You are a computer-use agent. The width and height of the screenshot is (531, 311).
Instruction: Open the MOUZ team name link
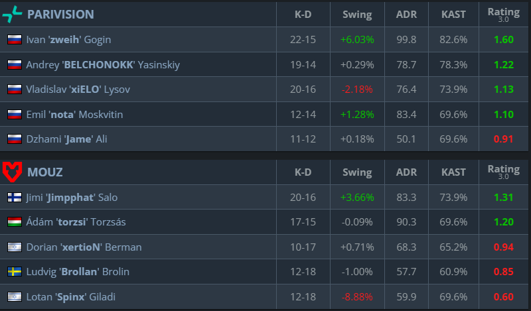(45, 172)
